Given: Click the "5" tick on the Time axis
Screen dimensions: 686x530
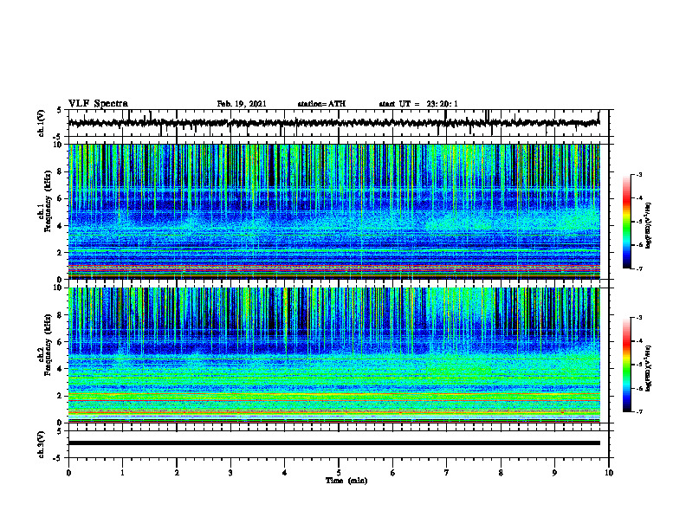Looking at the screenshot, I should [x=339, y=473].
